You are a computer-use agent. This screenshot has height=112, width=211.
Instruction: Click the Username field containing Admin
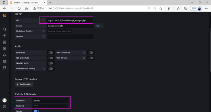50,101
